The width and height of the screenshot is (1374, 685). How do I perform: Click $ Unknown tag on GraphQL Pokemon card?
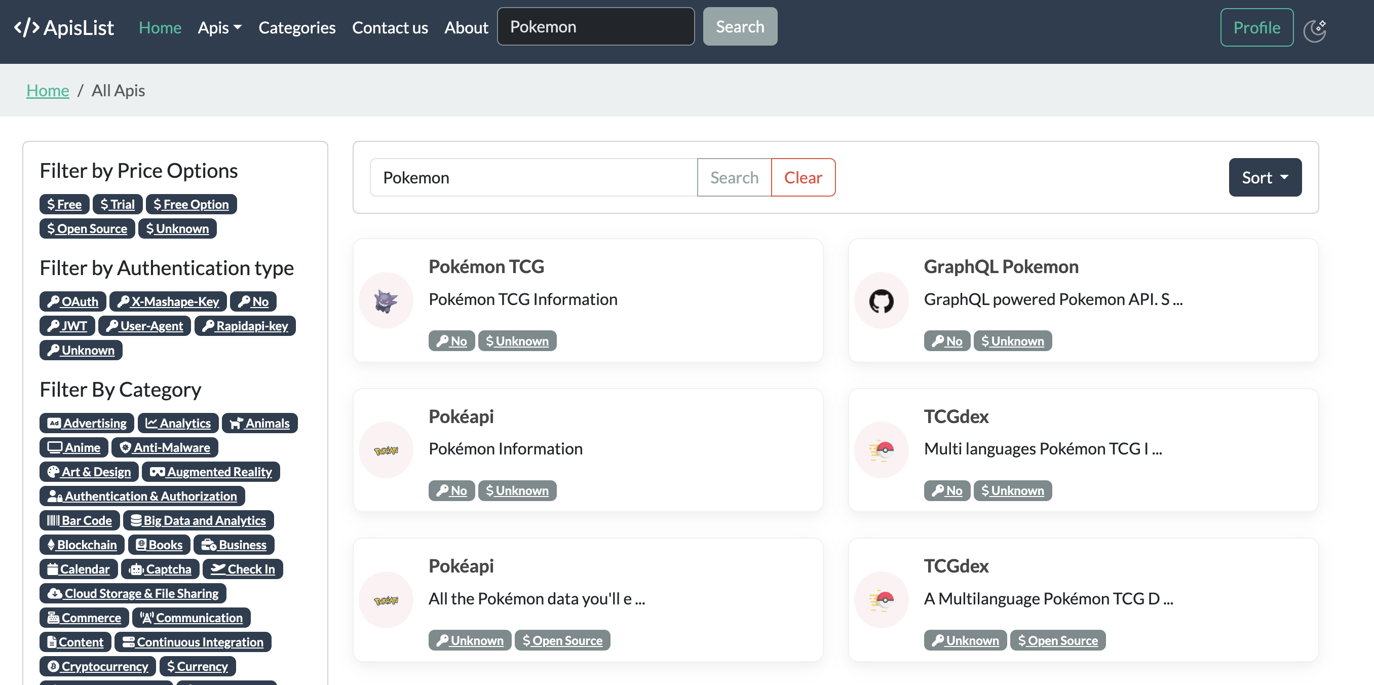[1013, 340]
